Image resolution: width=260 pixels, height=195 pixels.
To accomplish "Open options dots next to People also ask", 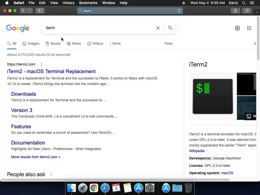I will point(51,174).
